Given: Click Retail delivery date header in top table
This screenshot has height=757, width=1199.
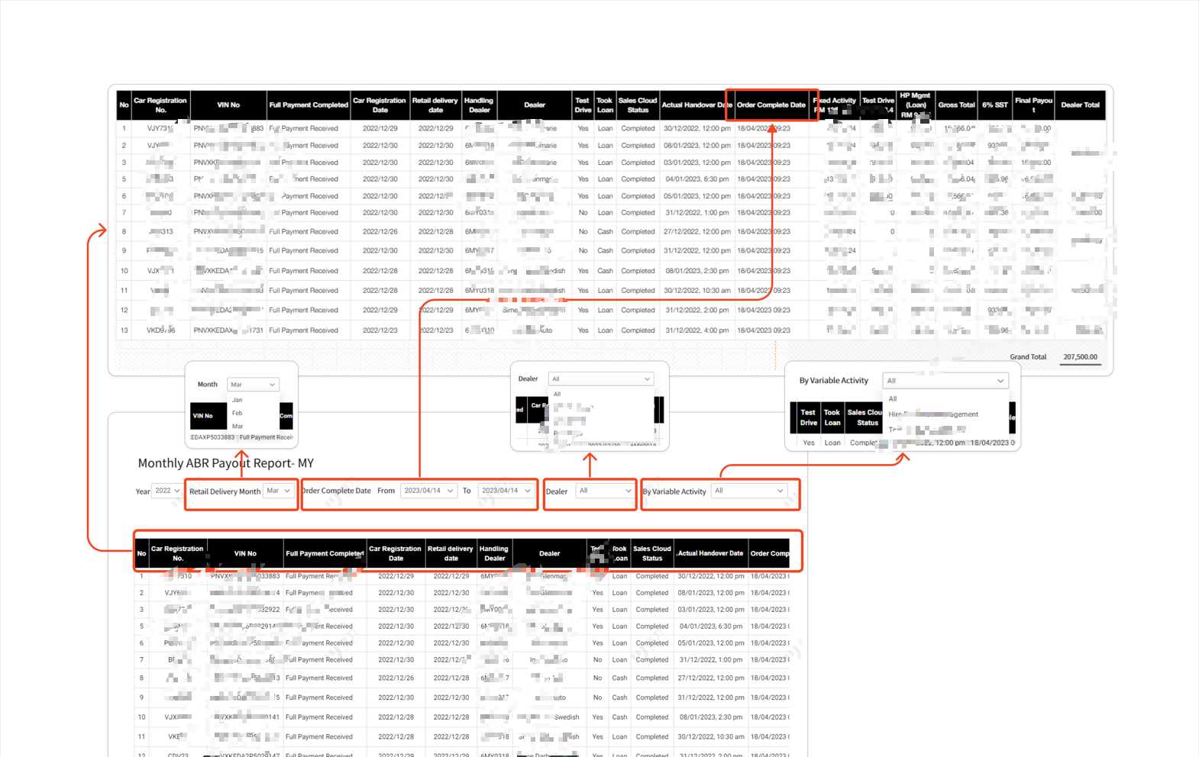Looking at the screenshot, I should tap(435, 105).
